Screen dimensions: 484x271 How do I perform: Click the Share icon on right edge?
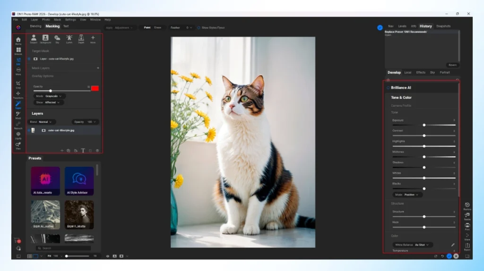coord(467,237)
